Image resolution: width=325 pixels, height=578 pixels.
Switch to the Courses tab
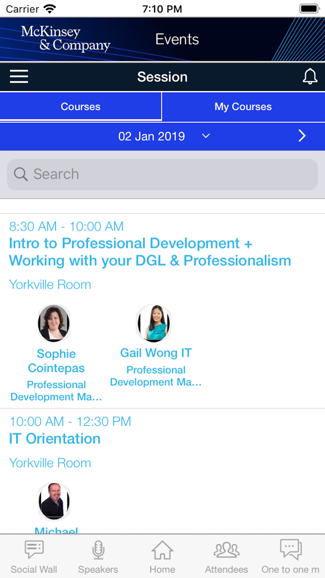(x=81, y=106)
